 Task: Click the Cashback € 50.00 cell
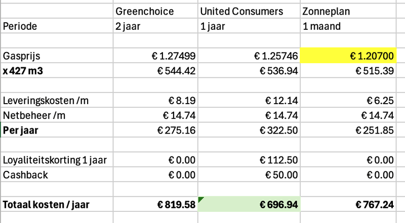249,175
